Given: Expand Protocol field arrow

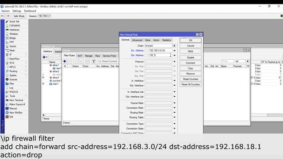Looking at the screenshot, I should point(174,62).
